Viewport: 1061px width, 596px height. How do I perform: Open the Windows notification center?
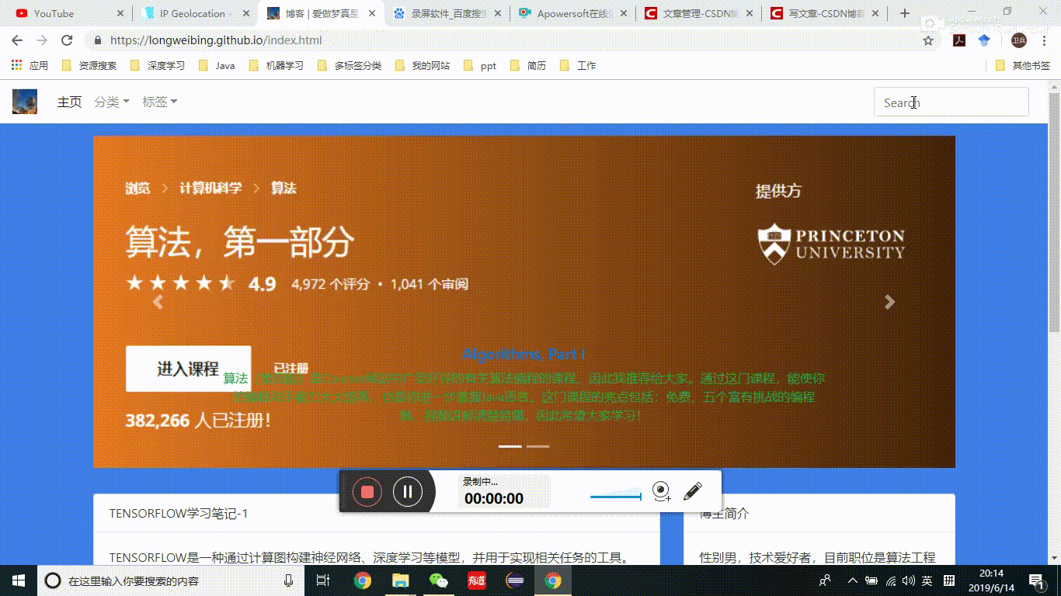[1036, 580]
